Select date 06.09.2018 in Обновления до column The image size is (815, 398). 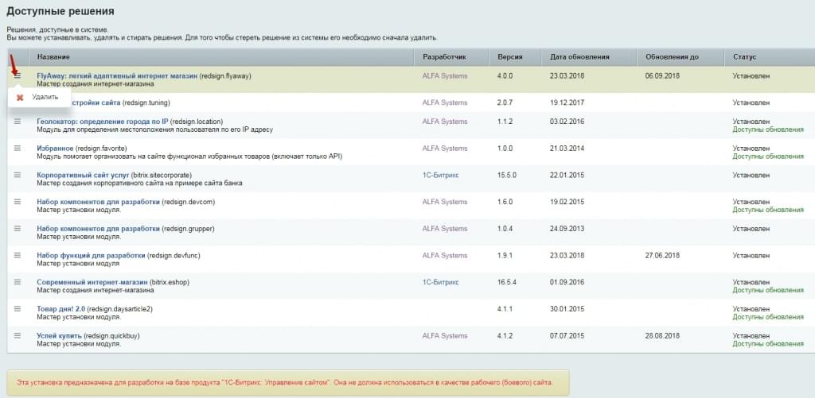tap(663, 75)
